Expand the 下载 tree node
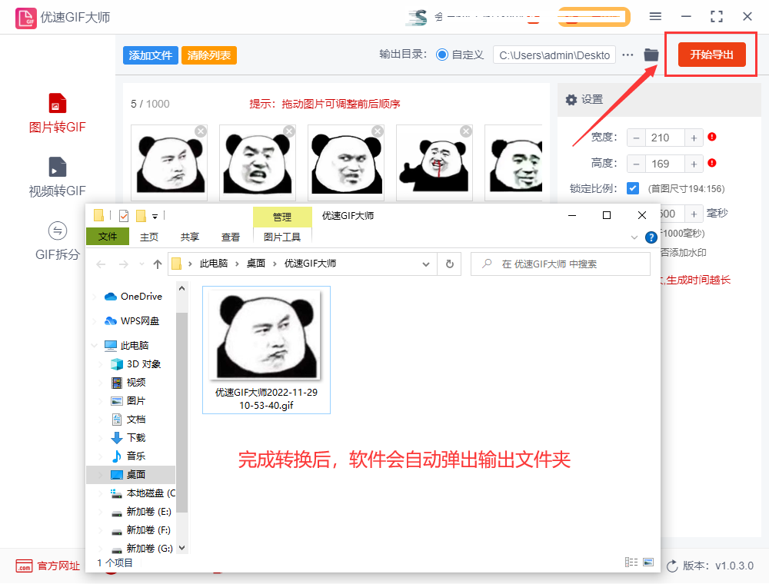This screenshot has height=584, width=769. [101, 437]
